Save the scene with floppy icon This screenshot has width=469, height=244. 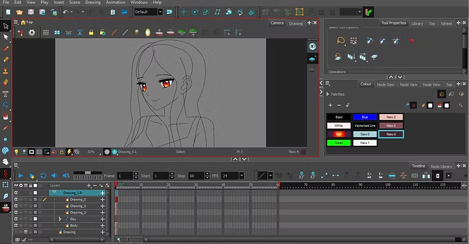tap(31, 12)
